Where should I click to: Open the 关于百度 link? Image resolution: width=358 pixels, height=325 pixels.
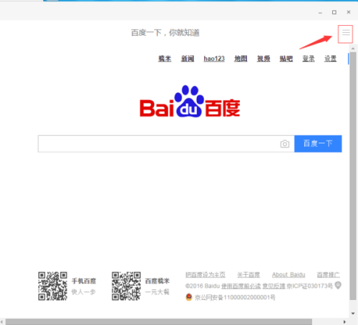click(x=248, y=275)
